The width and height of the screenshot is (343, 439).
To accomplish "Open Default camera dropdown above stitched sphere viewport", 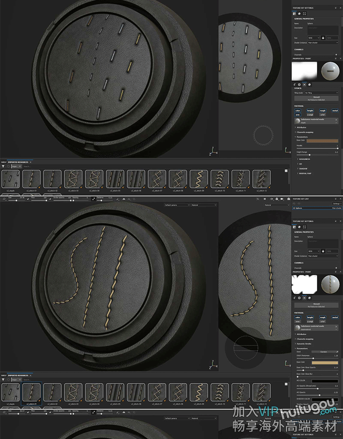I will [177, 205].
